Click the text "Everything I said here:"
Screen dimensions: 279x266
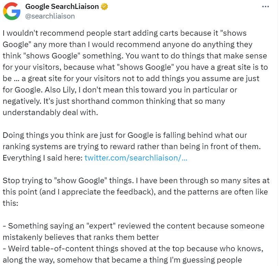[43, 158]
